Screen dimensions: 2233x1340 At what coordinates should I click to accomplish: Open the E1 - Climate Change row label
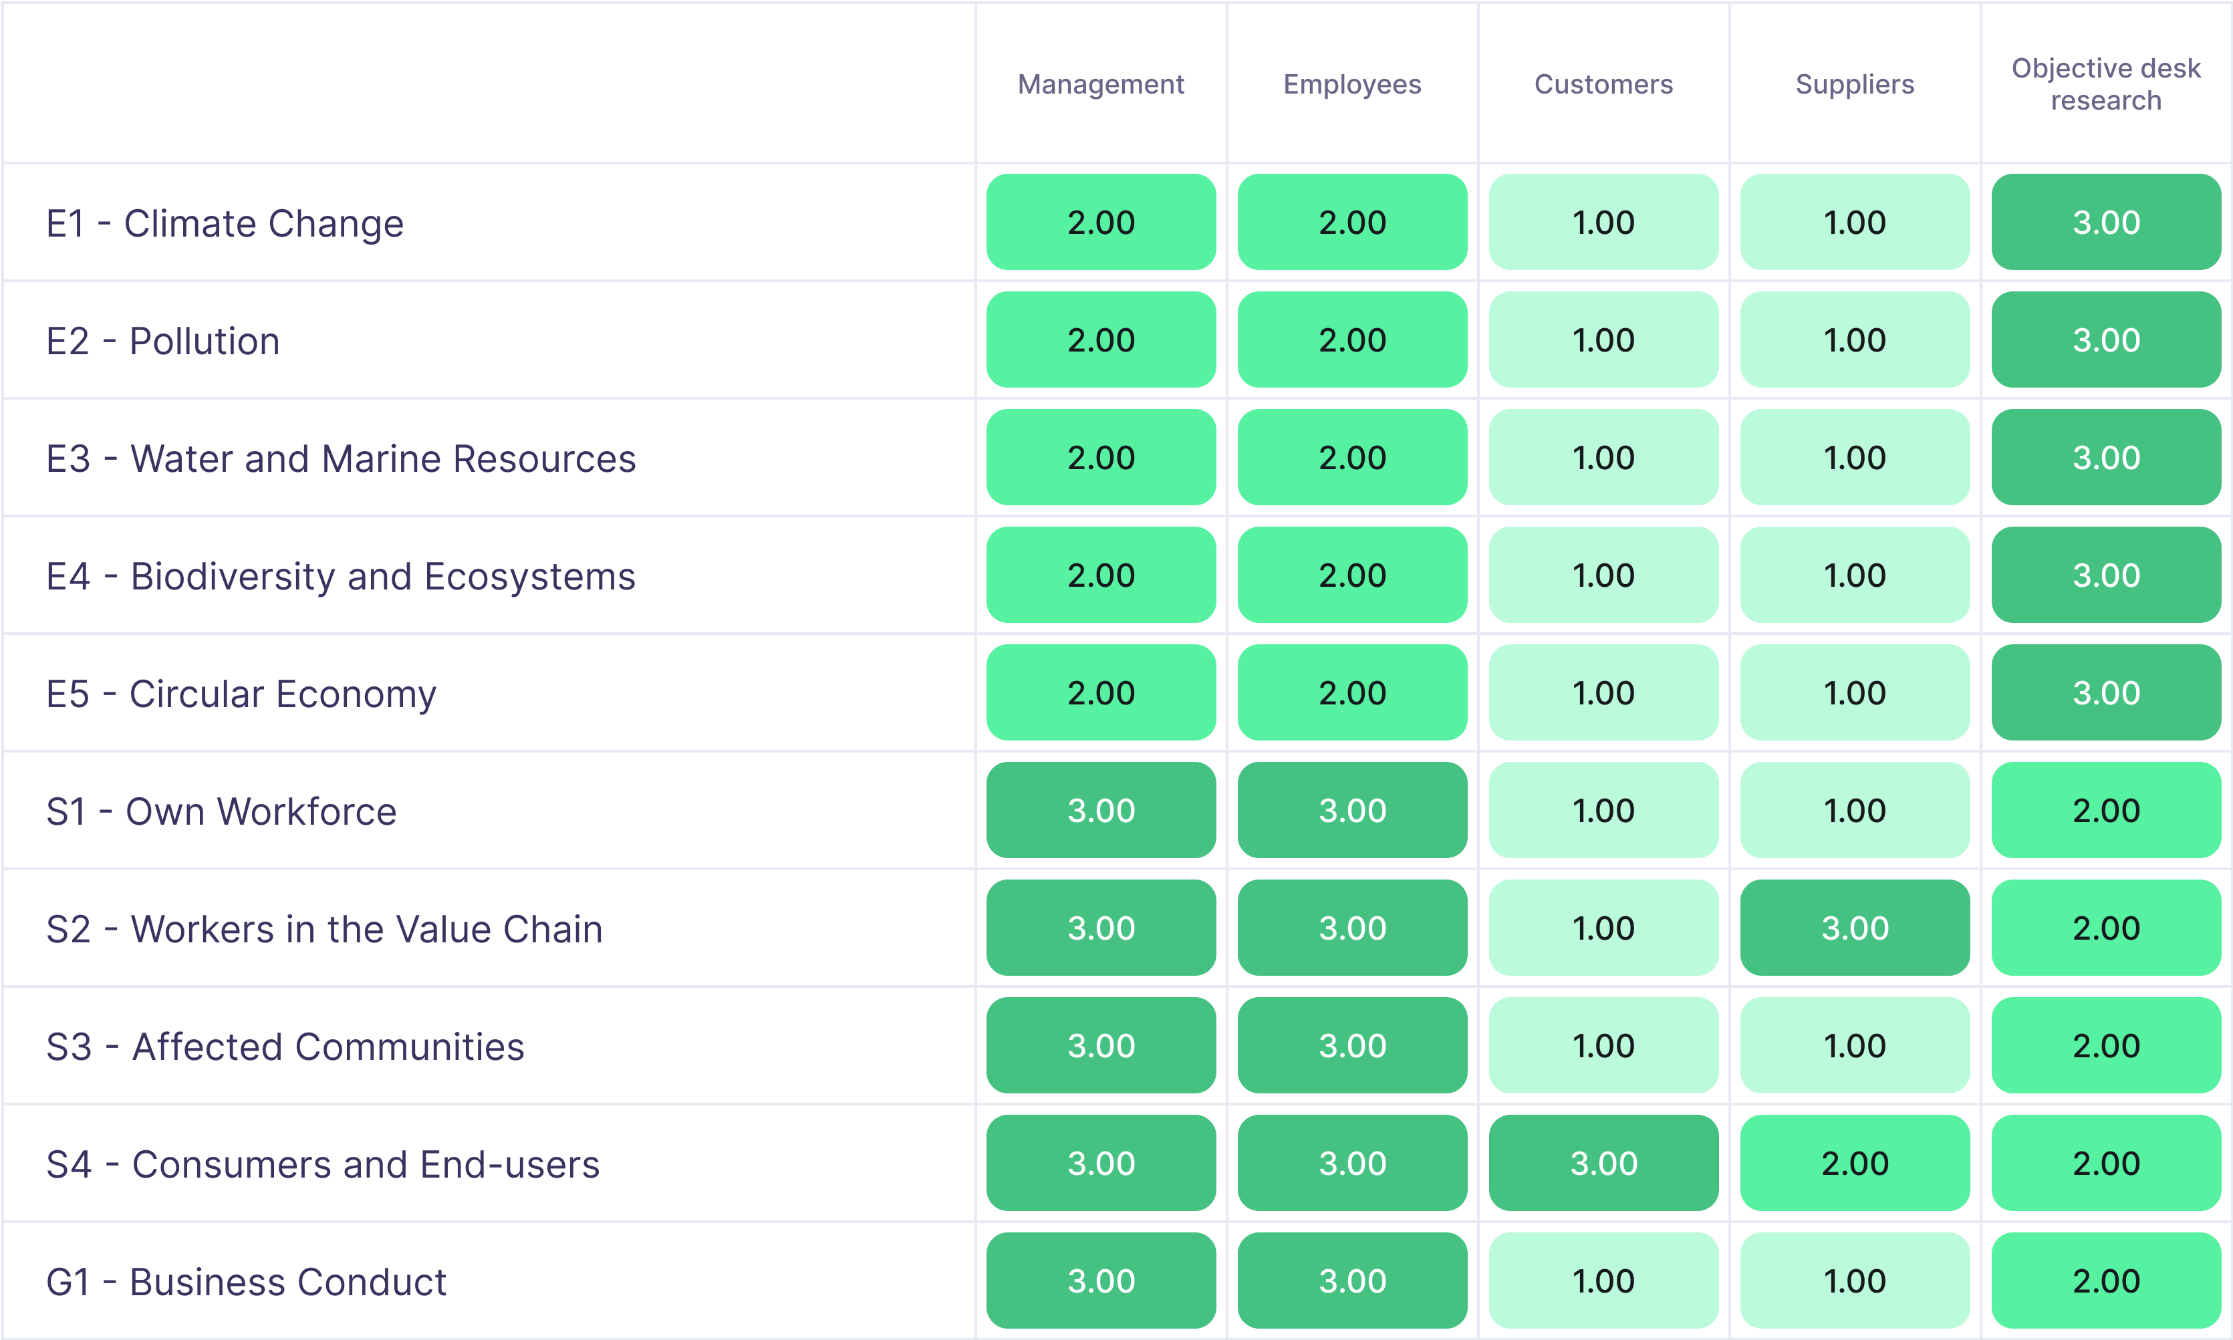pyautogui.click(x=224, y=222)
